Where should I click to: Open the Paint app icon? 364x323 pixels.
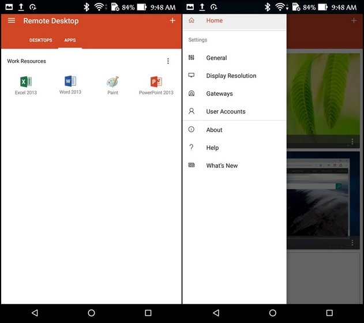click(x=112, y=82)
